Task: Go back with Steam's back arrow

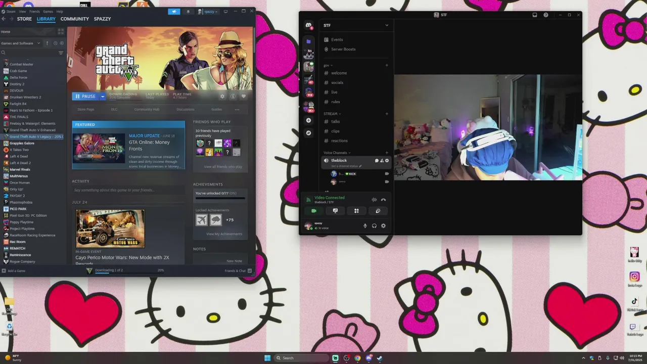Action: [x=4, y=19]
